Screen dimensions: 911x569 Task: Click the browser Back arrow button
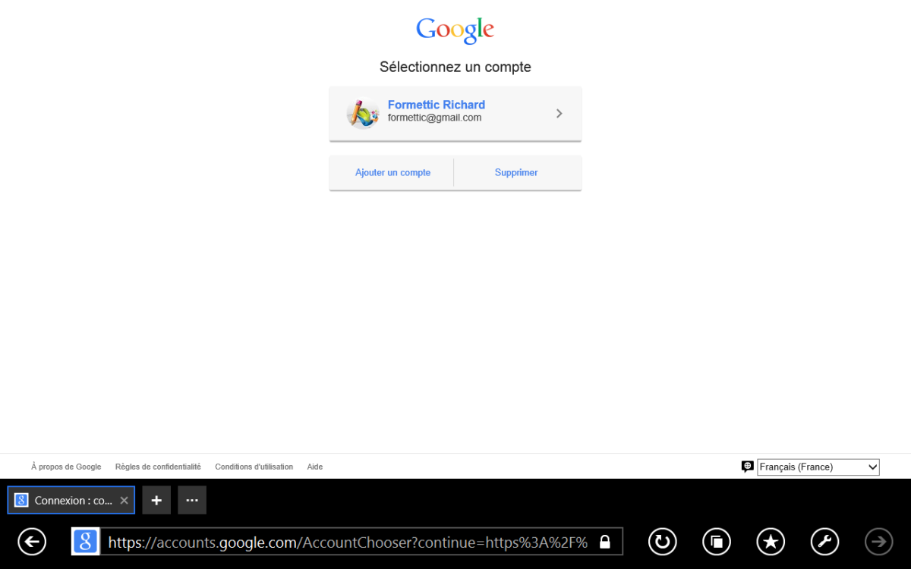pyautogui.click(x=32, y=542)
